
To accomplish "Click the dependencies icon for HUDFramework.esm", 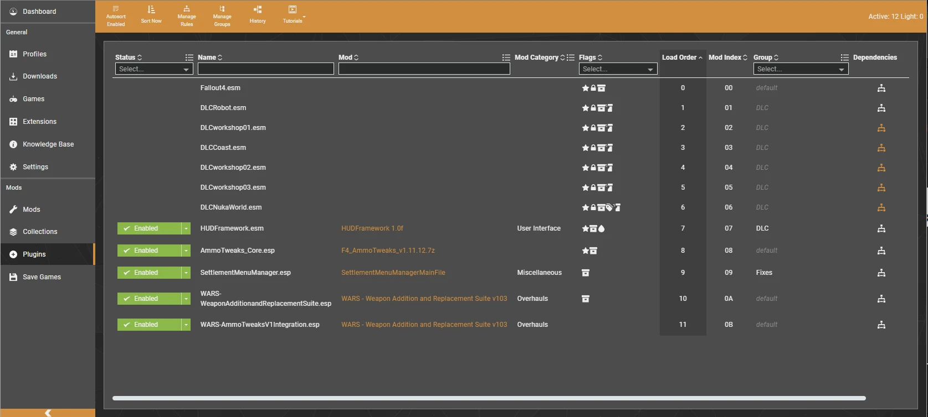I will [x=881, y=228].
